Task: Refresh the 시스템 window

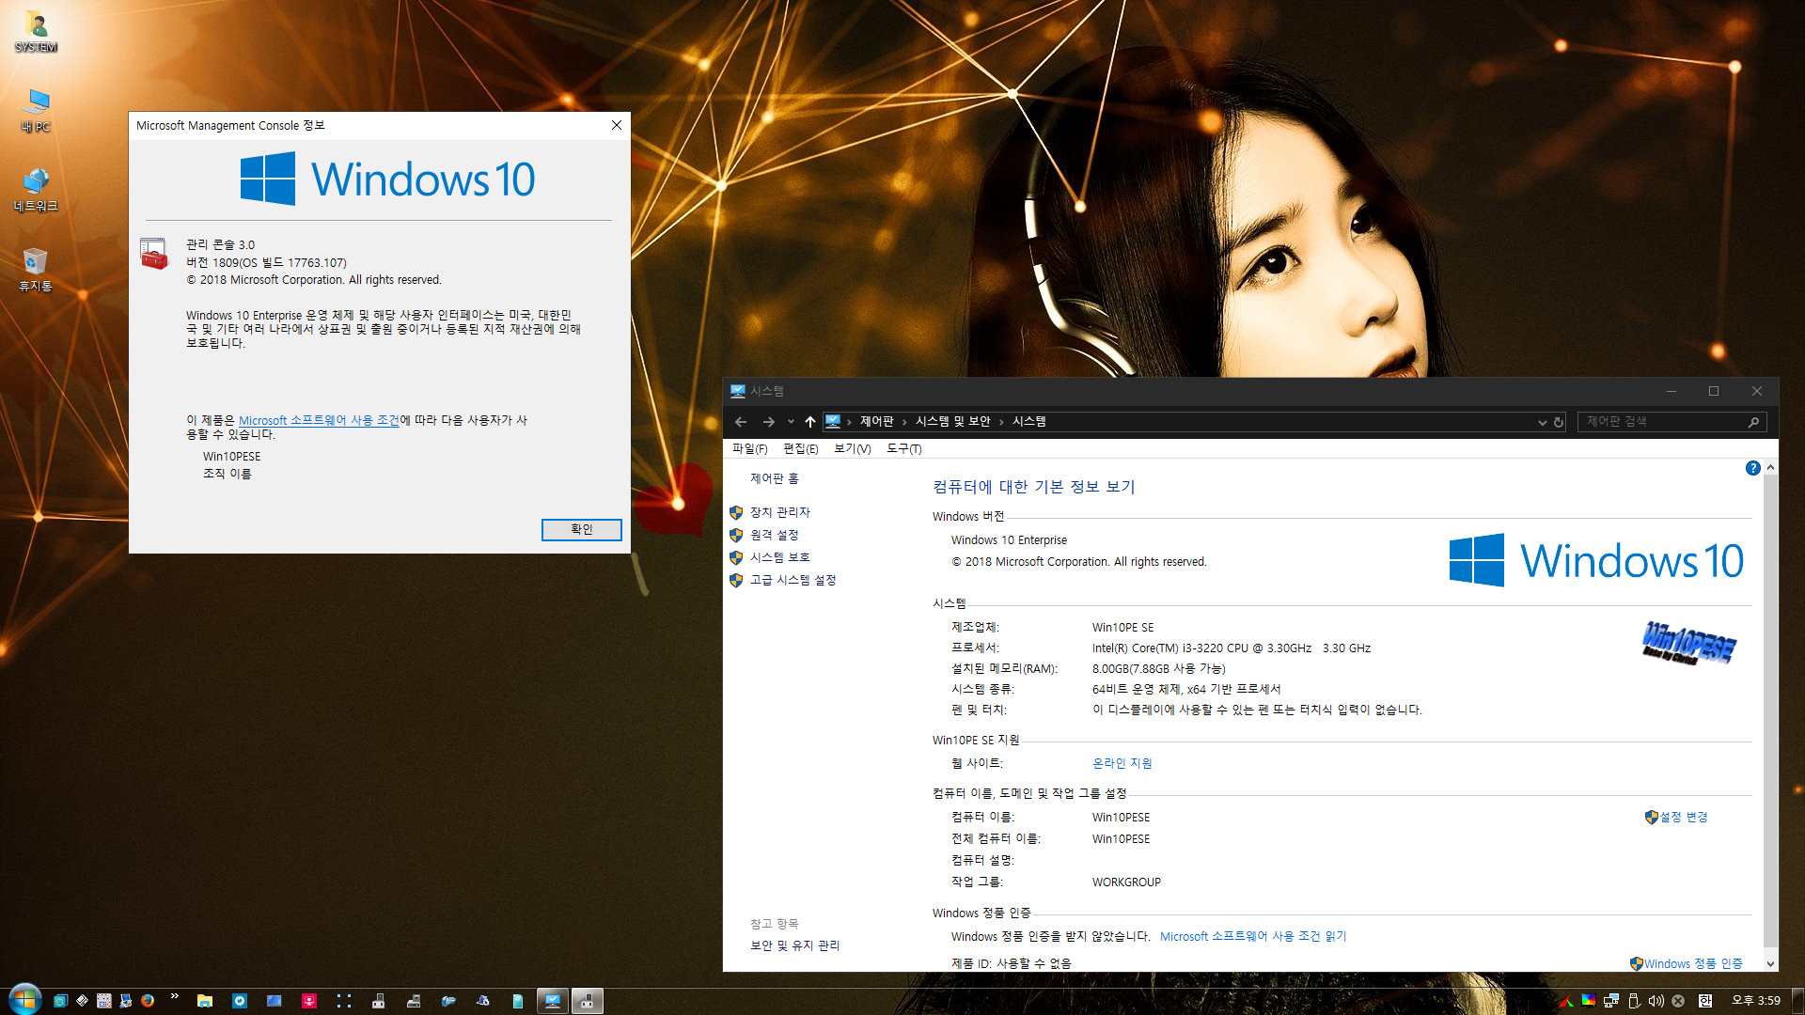Action: pyautogui.click(x=1558, y=422)
